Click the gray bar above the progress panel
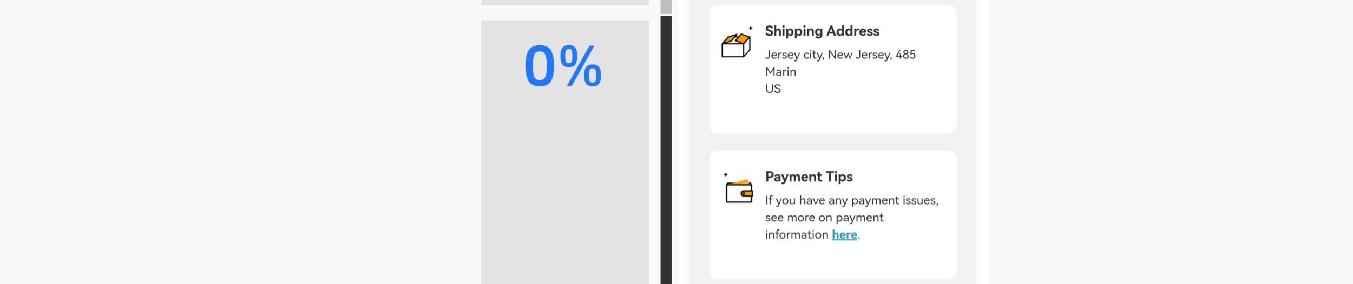This screenshot has height=284, width=1353. click(564, 3)
